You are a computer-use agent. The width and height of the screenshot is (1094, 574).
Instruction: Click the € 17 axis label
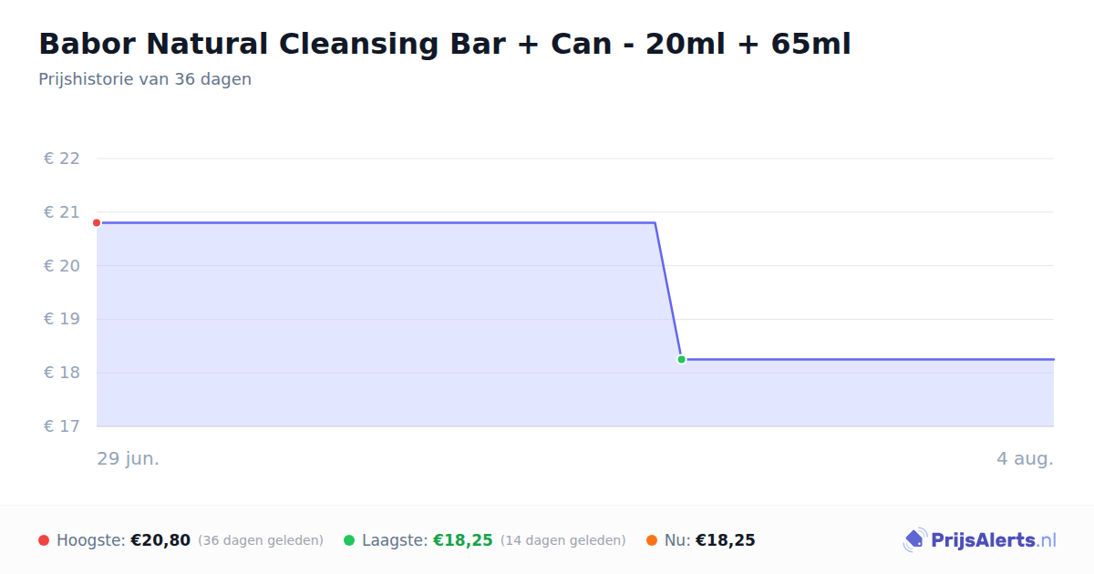62,426
